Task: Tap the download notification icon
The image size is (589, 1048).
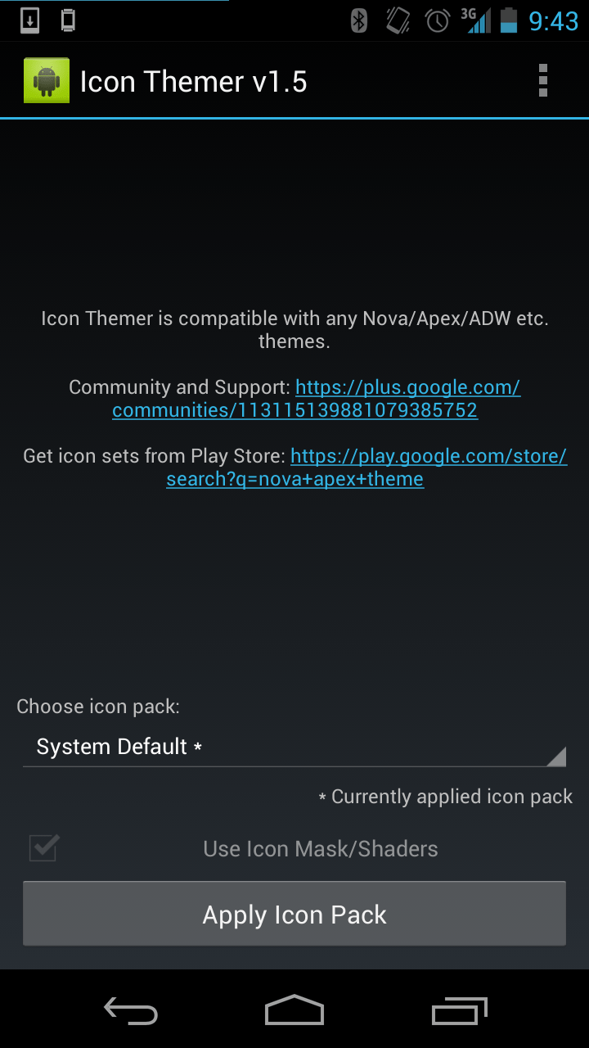Action: (x=29, y=20)
